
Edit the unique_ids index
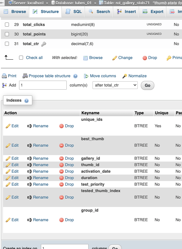click(x=12, y=126)
